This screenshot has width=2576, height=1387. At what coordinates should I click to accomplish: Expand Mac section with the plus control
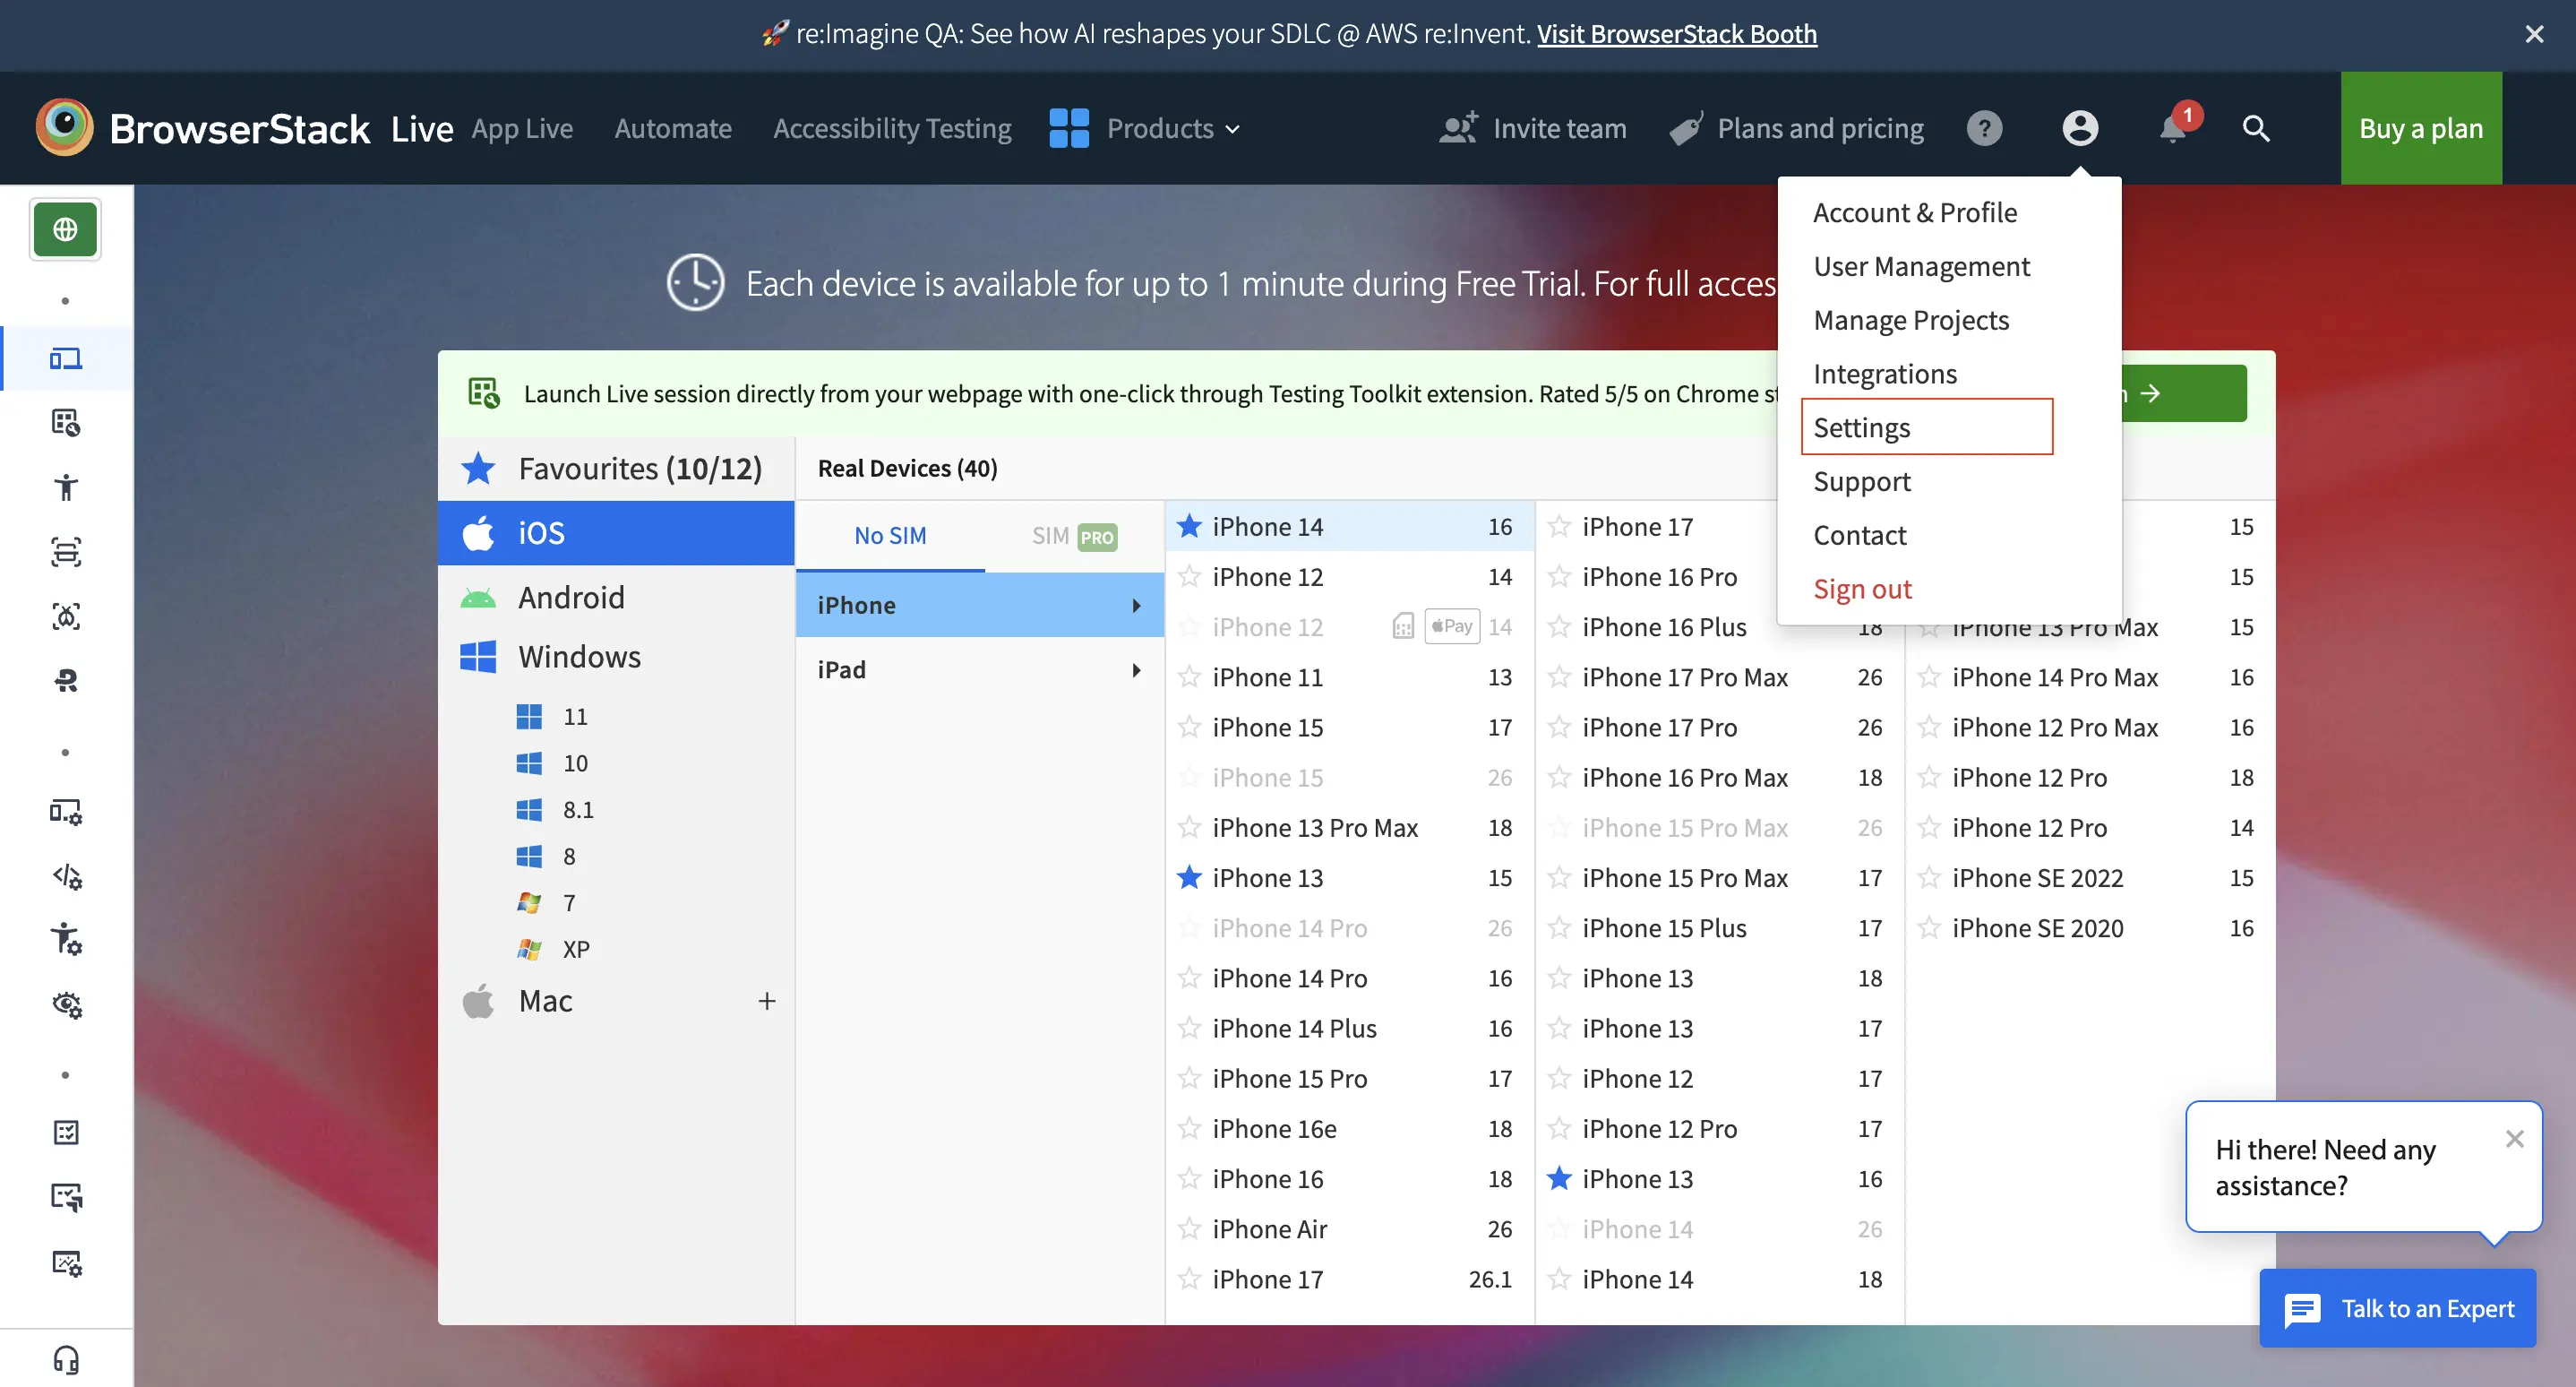click(766, 1000)
